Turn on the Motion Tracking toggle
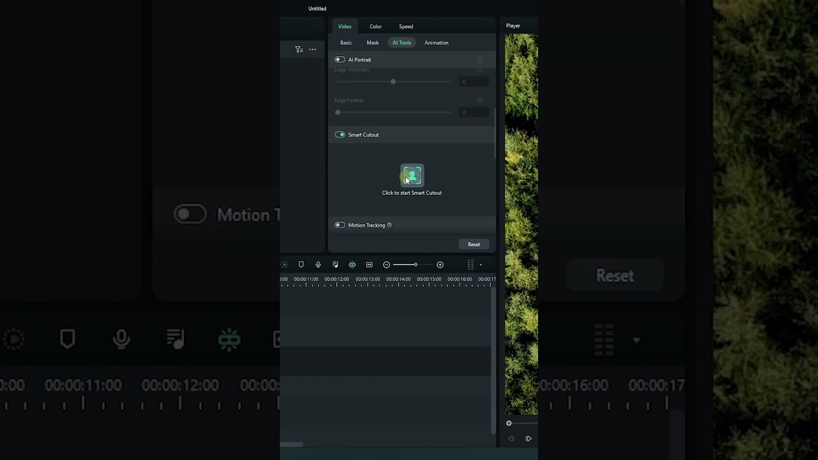 (340, 225)
